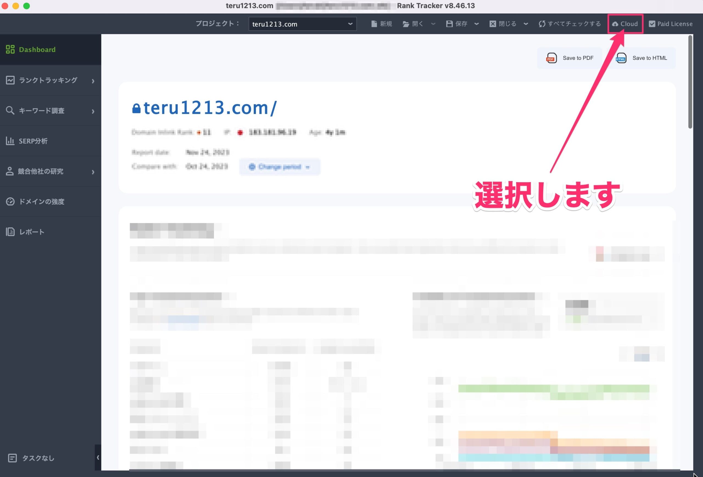Screen dimensions: 703x477
Task: Open the teru1213.com/ site link
Action: click(x=210, y=108)
